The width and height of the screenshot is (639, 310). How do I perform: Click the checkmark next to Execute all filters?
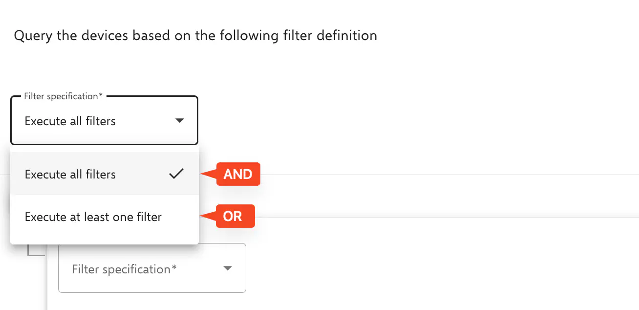click(x=176, y=174)
